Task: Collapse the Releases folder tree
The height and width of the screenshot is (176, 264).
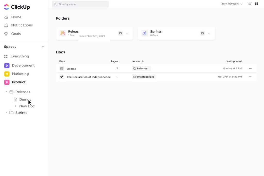Action: pyautogui.click(x=6, y=91)
